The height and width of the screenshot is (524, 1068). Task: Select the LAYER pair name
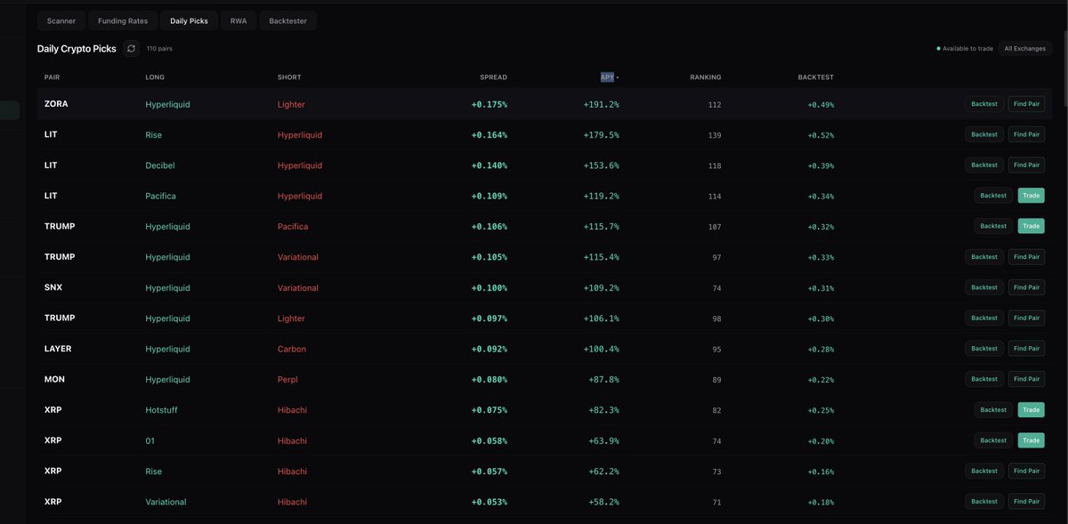[x=58, y=349]
